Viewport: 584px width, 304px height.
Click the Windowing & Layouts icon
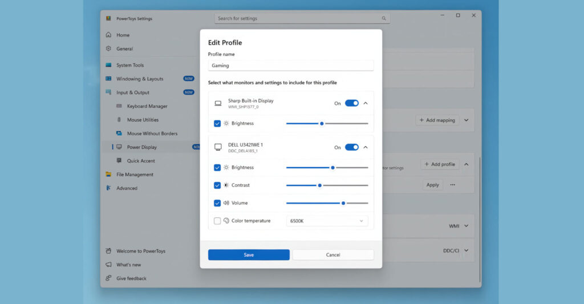[108, 79]
